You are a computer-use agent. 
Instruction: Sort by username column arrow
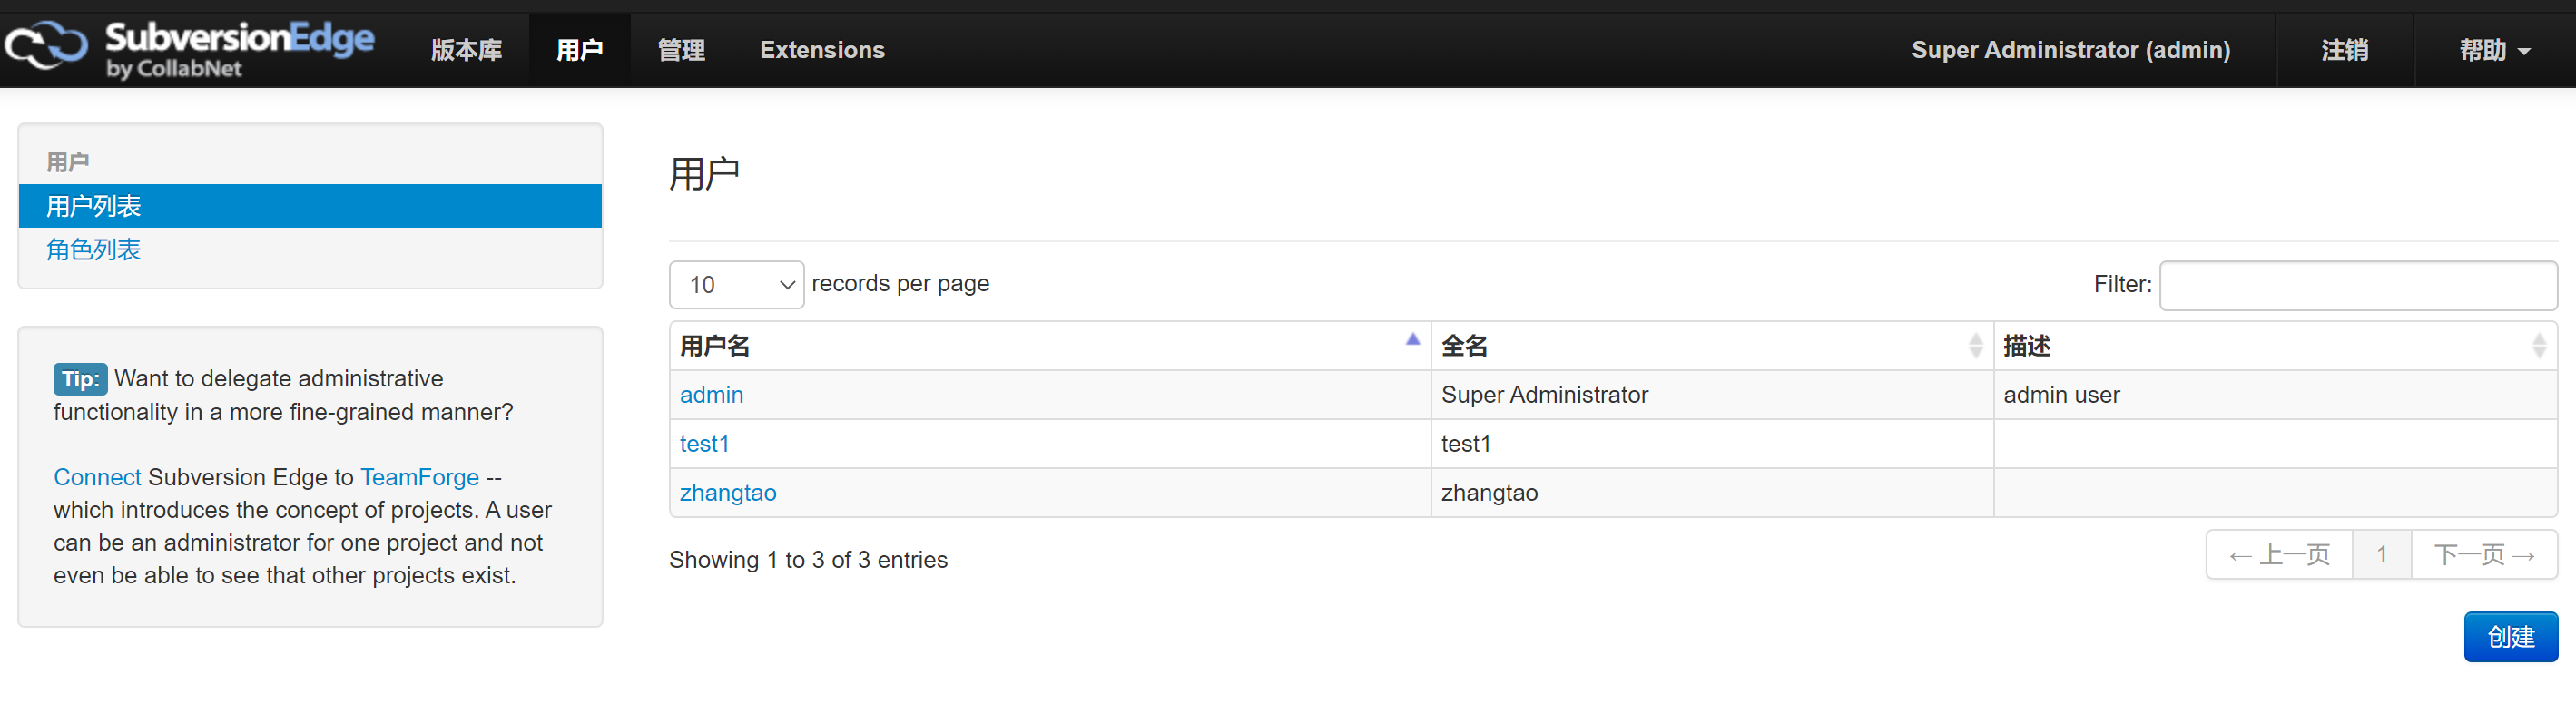[x=1412, y=341]
